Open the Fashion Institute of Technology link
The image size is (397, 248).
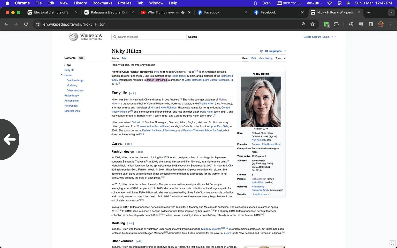coord(160,130)
